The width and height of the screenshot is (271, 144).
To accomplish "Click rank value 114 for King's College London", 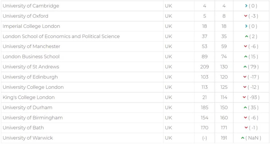I will (224, 97).
